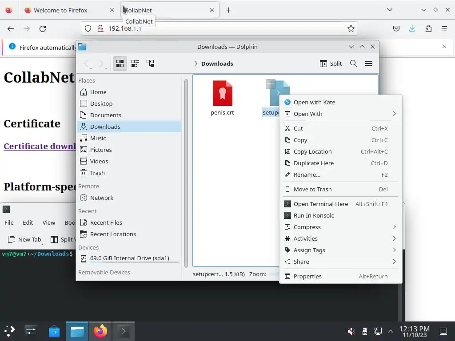455x341 pixels.
Task: Switch Dolphin to Compact view mode
Action: click(135, 63)
